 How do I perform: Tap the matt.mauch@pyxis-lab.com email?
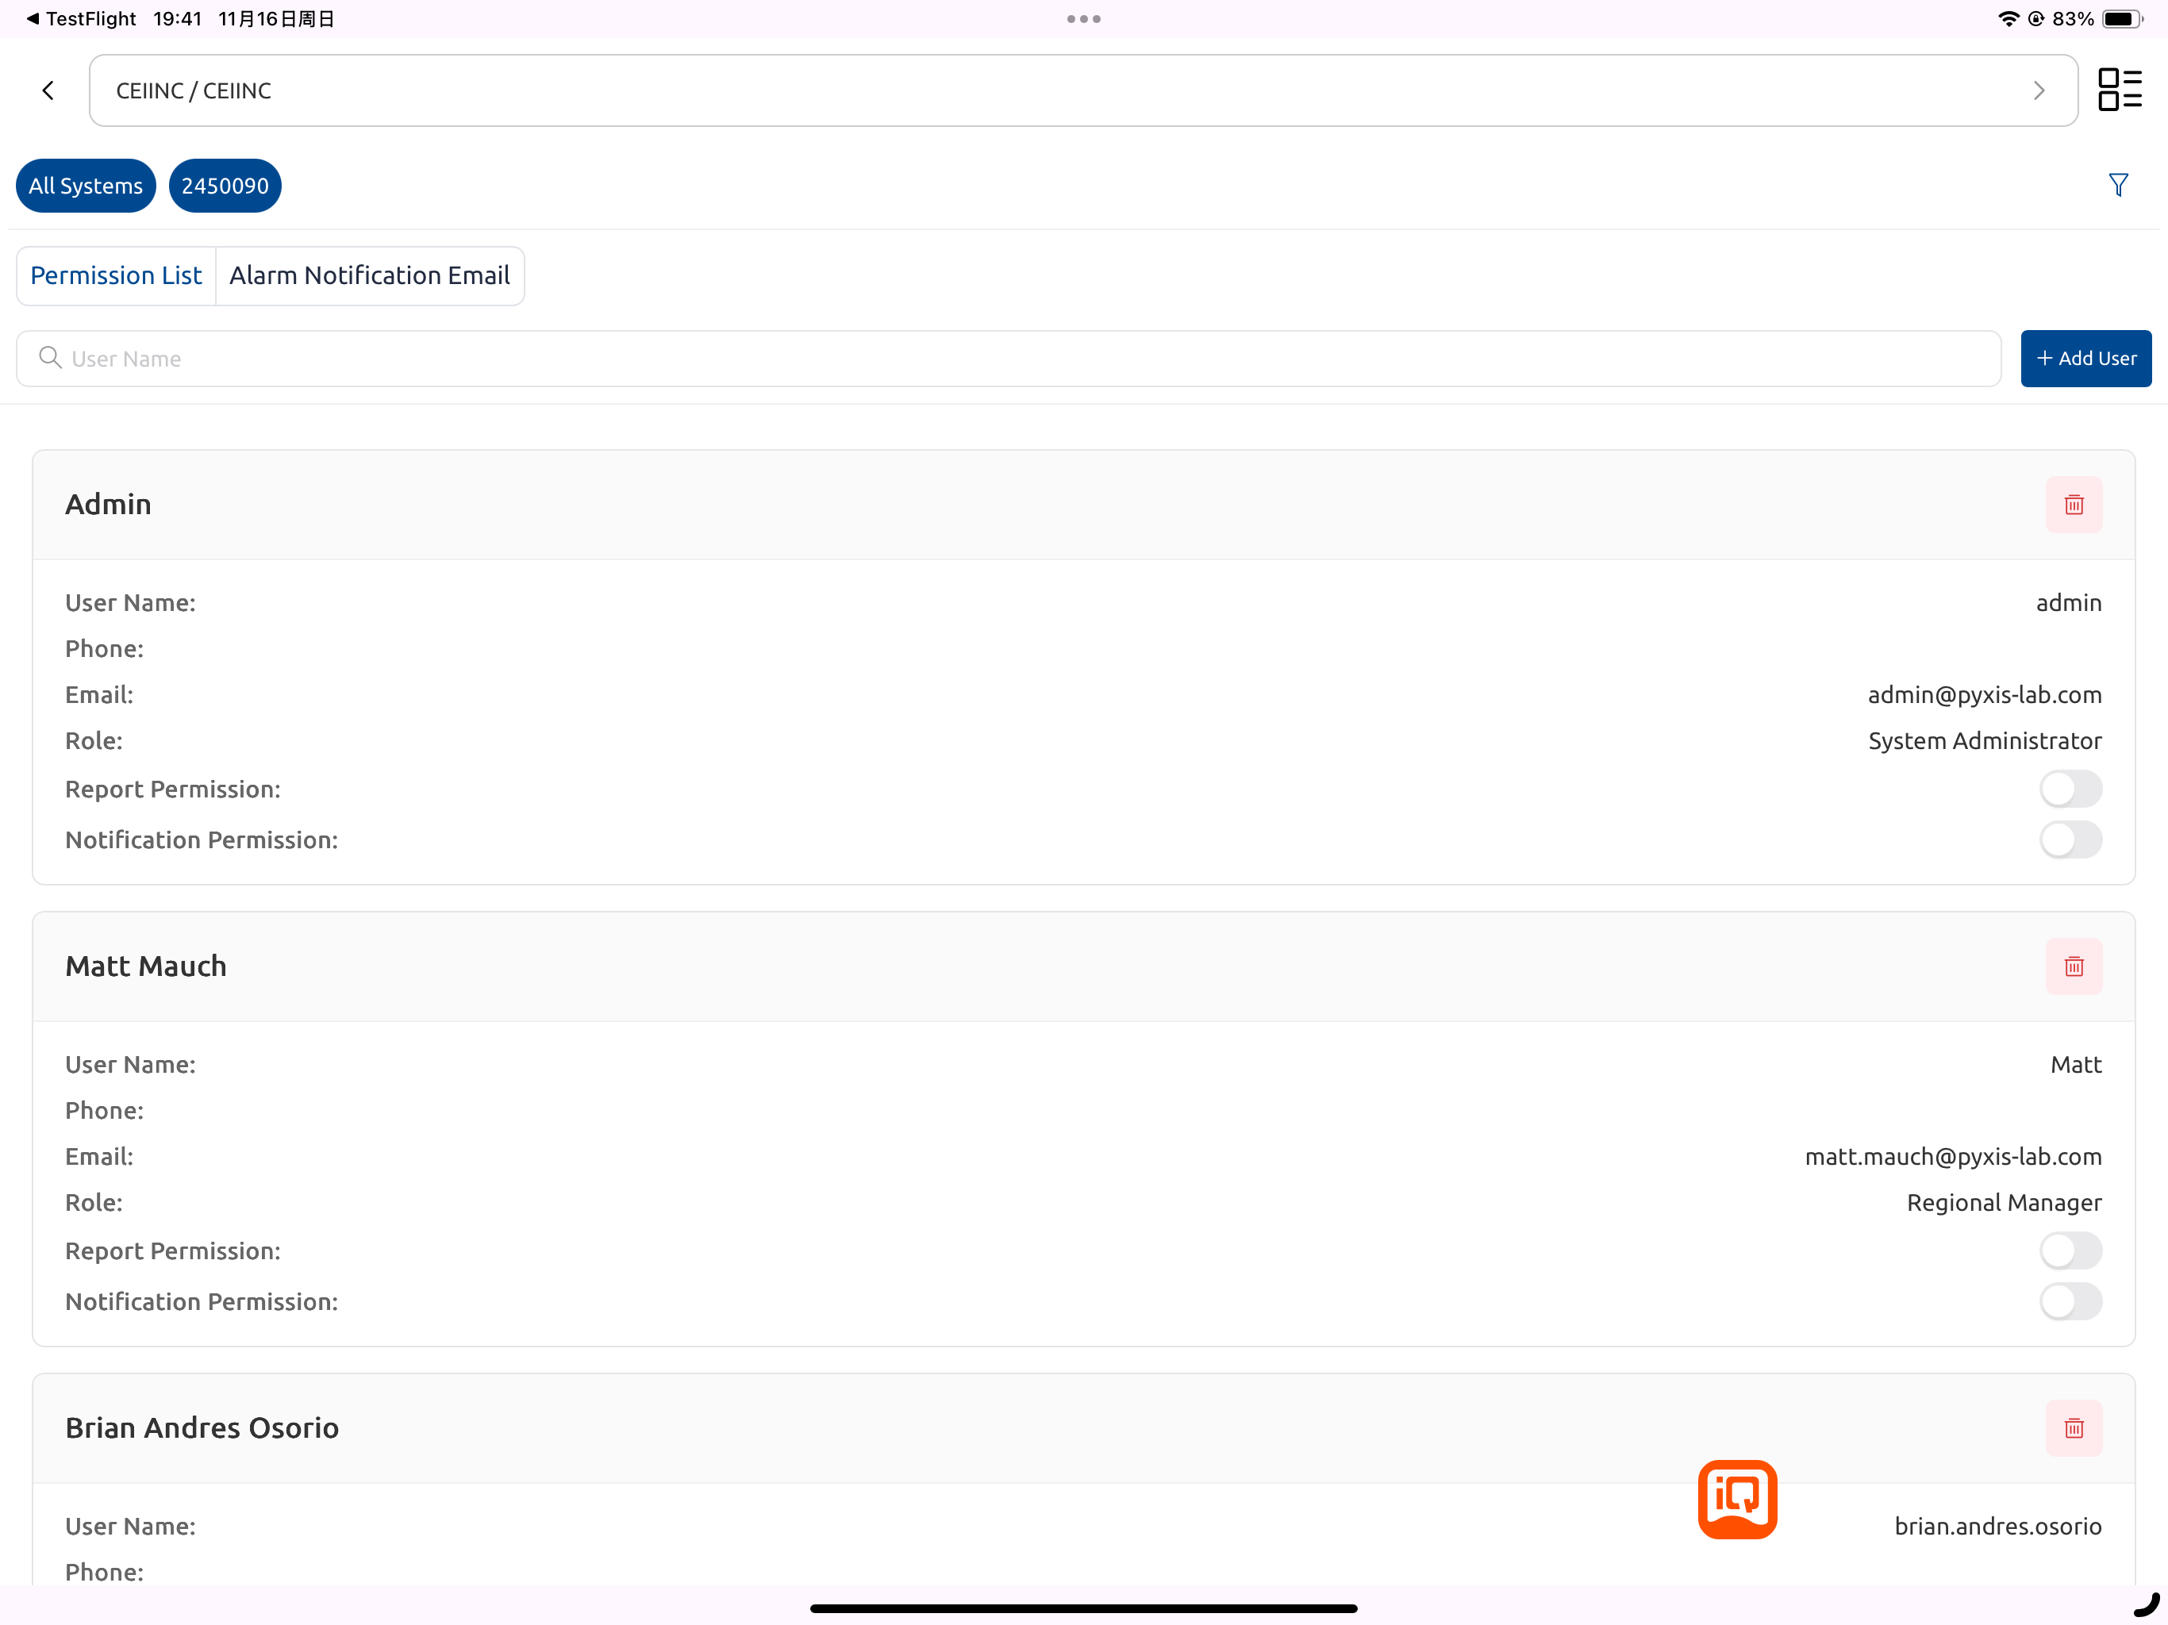[x=1954, y=1157]
